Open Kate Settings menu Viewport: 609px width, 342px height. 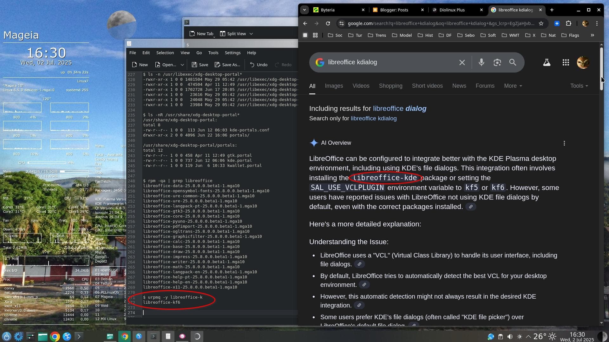pyautogui.click(x=232, y=53)
